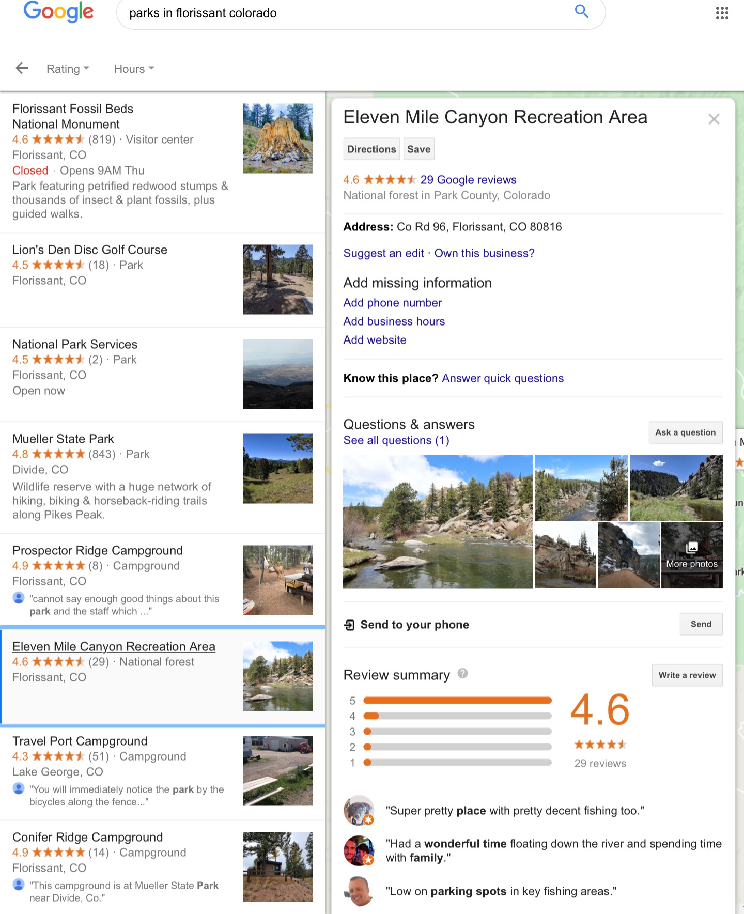Click the Review summary help icon

462,673
